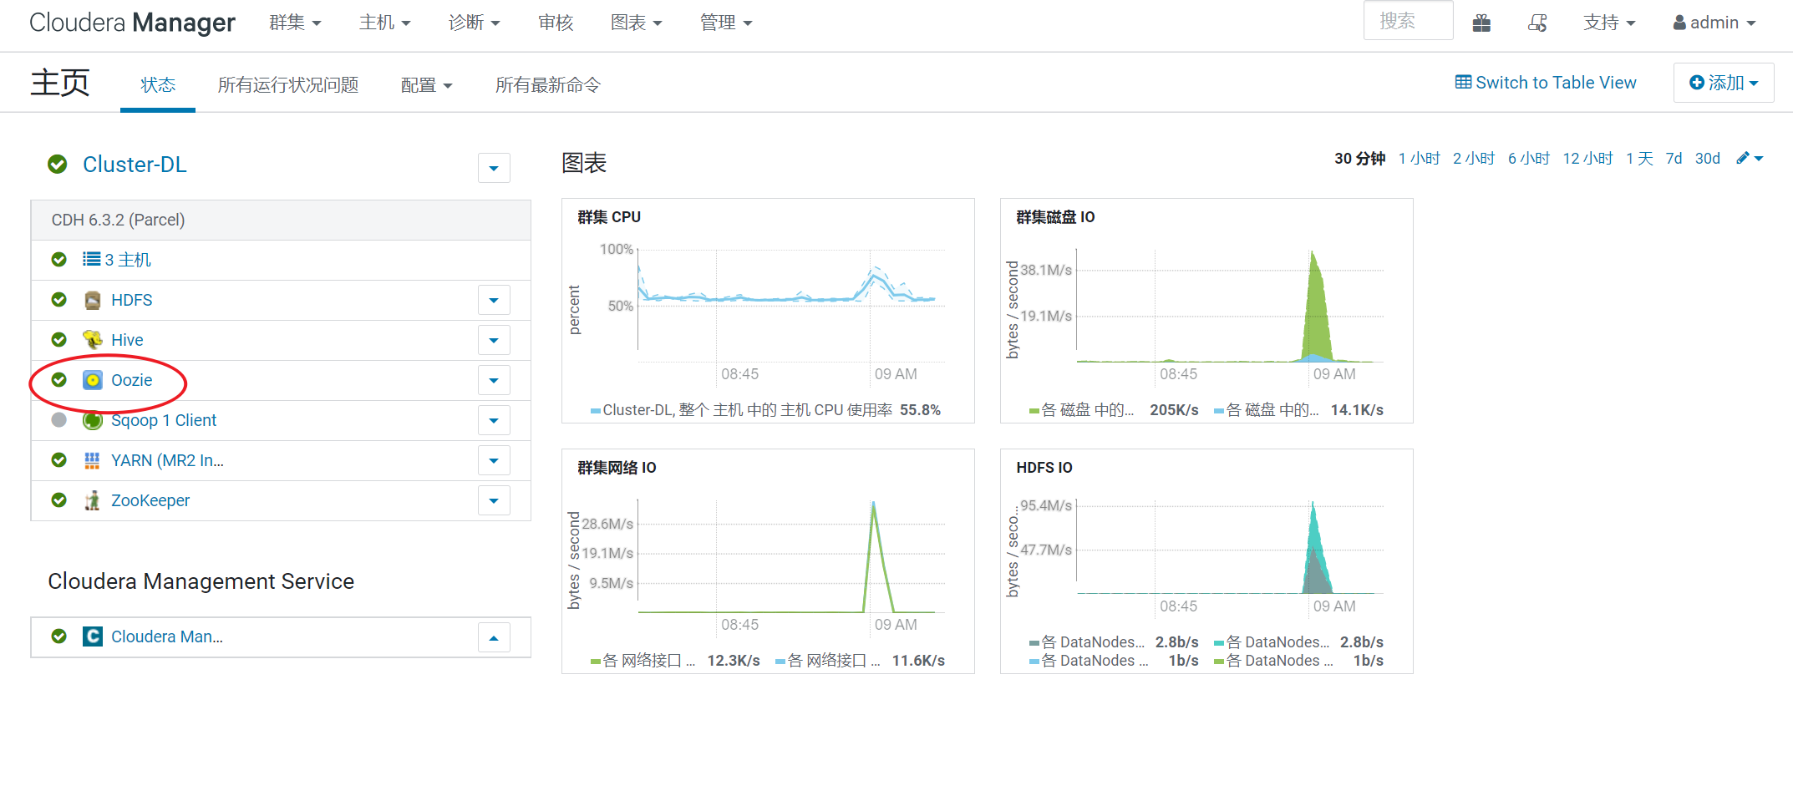Click the Cluster-DL green health status icon
This screenshot has height=786, width=1793.
point(58,164)
